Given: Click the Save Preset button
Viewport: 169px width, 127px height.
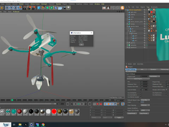Looking at the screenshot, I should pos(144,114).
